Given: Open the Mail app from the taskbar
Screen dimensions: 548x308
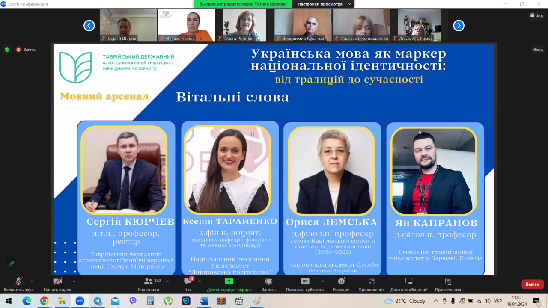Looking at the screenshot, I should pyautogui.click(x=115, y=301).
